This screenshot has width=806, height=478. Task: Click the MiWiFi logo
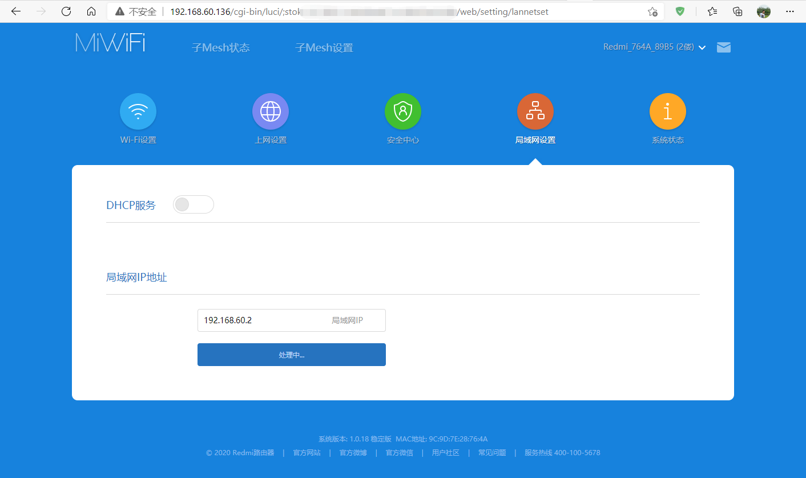[110, 42]
